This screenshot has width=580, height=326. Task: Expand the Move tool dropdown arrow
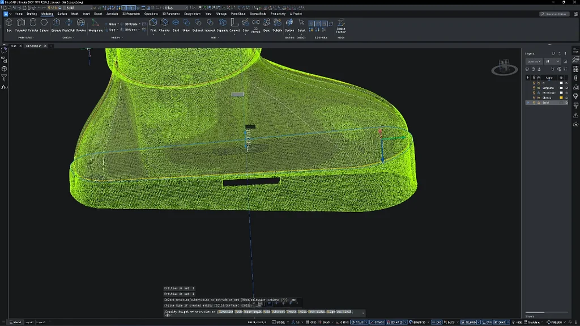(x=118, y=24)
